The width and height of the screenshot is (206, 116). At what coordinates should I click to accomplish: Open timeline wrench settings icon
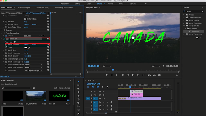coord(108,87)
